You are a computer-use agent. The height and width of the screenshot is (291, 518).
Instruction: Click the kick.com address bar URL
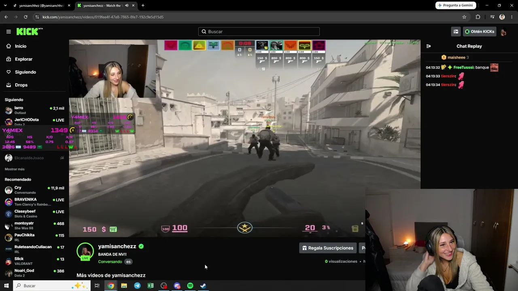pos(103,17)
